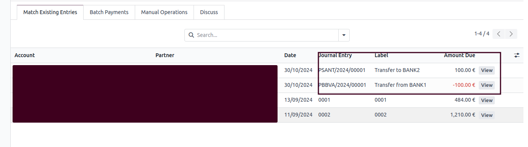View the 484.00 € entry
Image resolution: width=528 pixels, height=147 pixels.
pos(487,100)
